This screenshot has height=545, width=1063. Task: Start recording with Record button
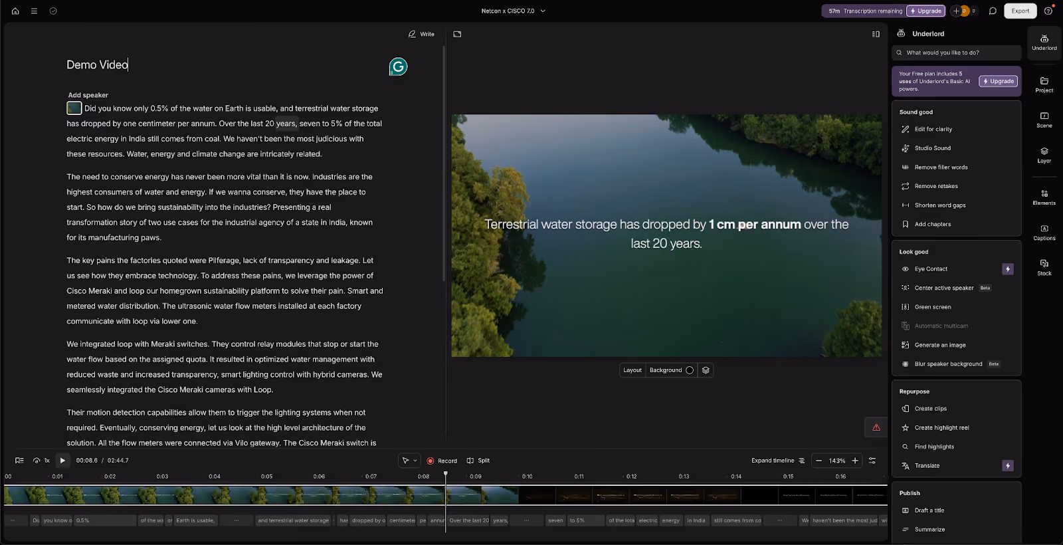pos(442,461)
